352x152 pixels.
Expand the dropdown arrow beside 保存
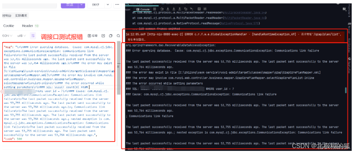point(108,5)
